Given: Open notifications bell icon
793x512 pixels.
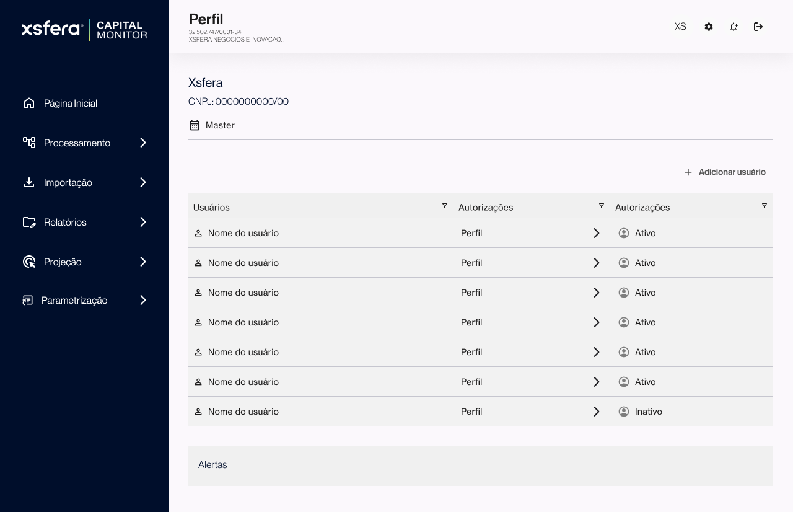Looking at the screenshot, I should click(734, 27).
